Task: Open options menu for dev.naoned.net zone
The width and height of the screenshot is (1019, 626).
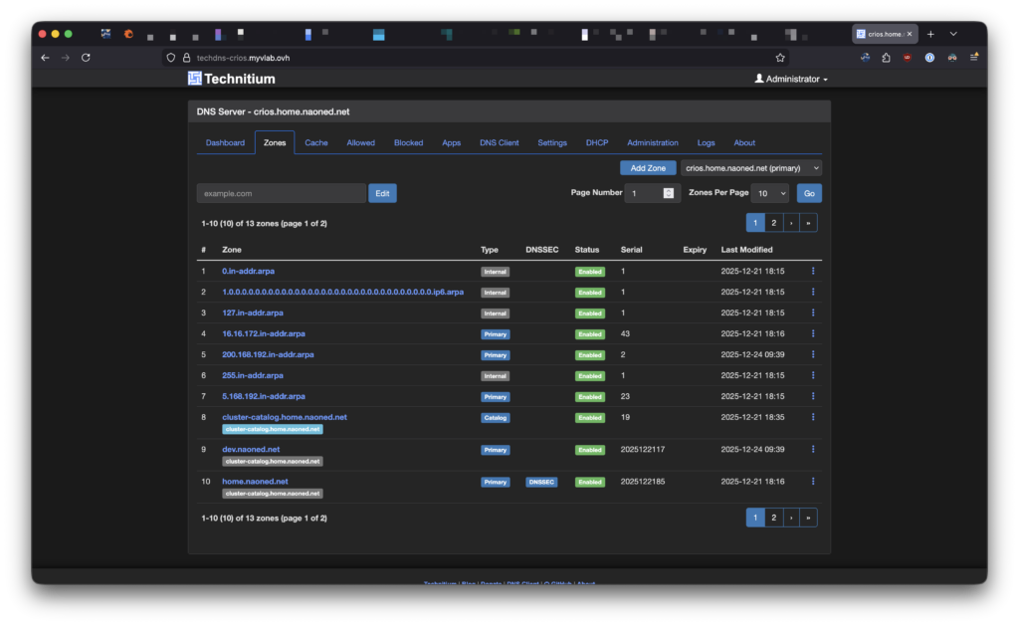Action: click(x=813, y=450)
